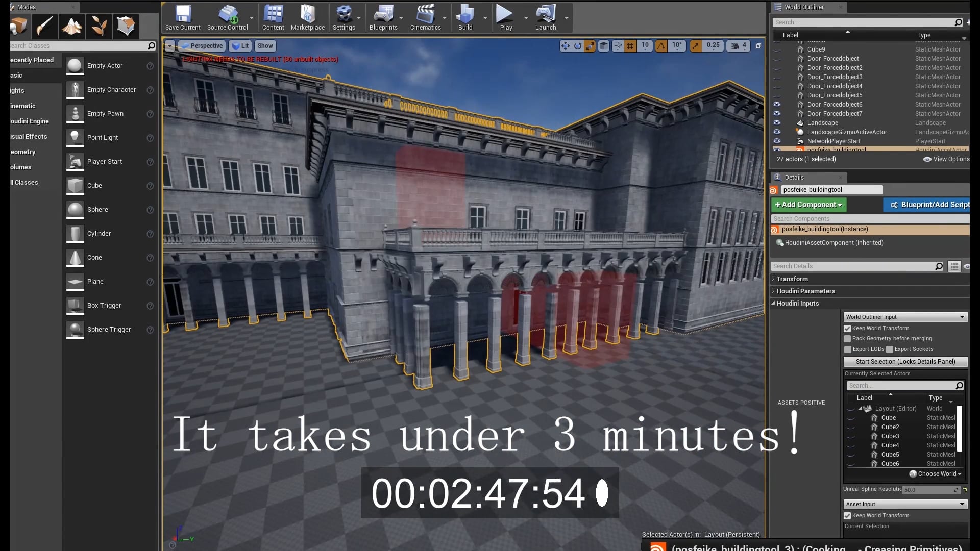
Task: Click the Settings toolbar icon
Action: point(344,18)
